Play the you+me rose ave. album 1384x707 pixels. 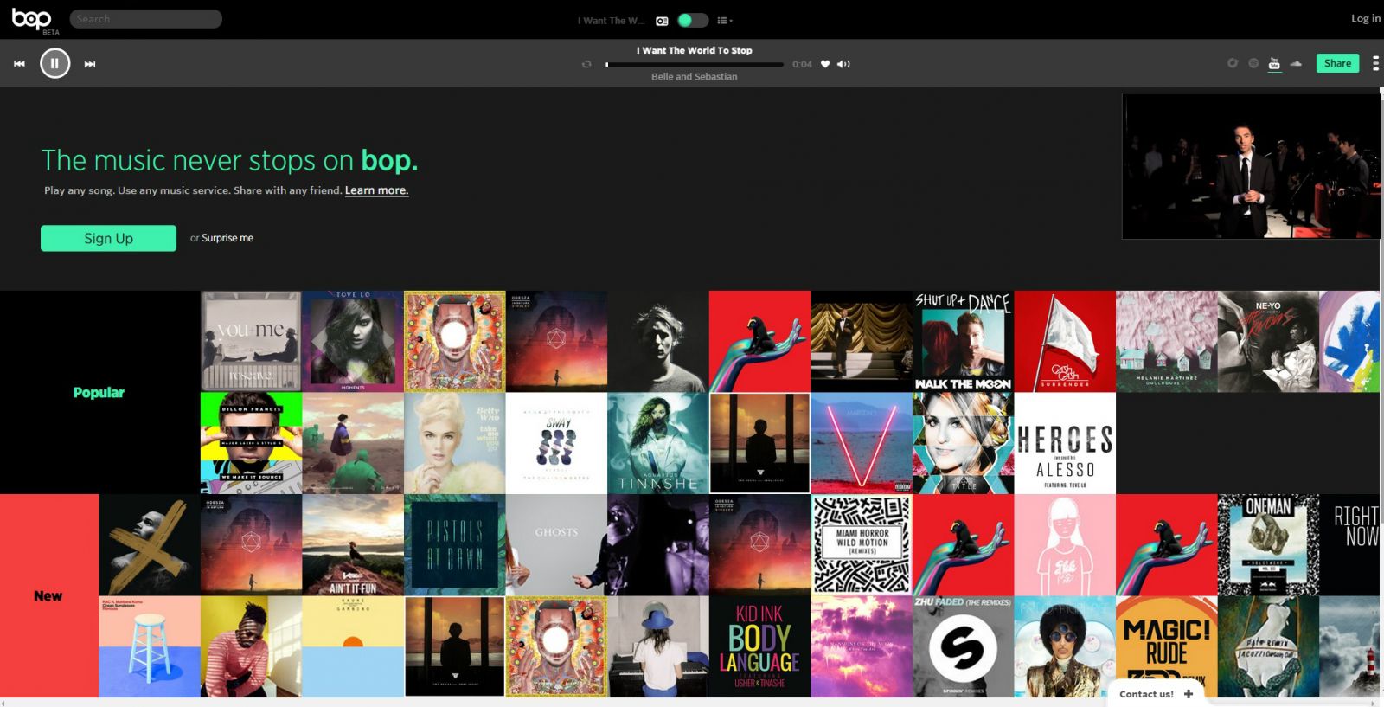[x=251, y=341]
